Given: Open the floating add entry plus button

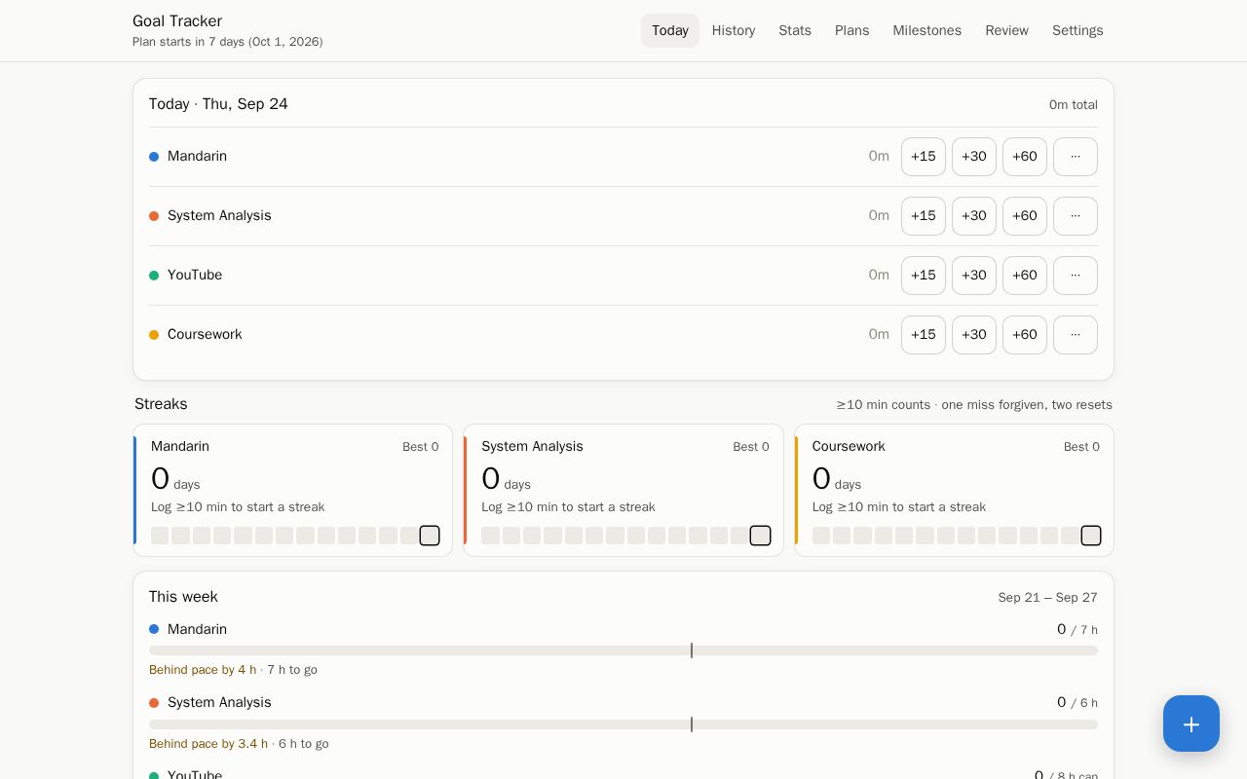Looking at the screenshot, I should click(x=1190, y=723).
